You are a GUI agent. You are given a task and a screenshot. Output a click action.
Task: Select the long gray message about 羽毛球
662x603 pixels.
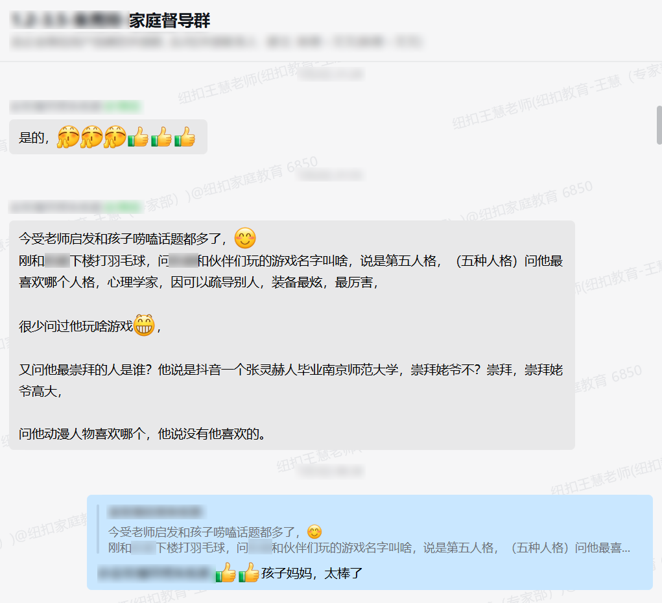(x=292, y=335)
